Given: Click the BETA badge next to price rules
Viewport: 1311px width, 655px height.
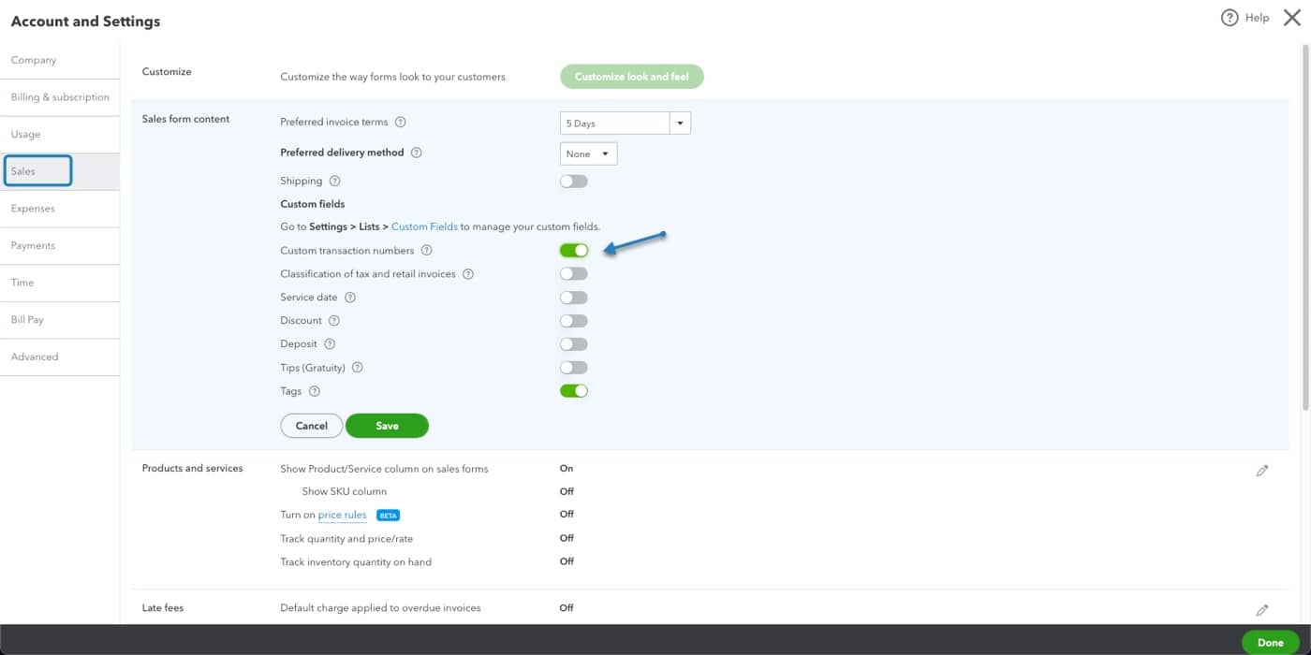Looking at the screenshot, I should [x=389, y=515].
